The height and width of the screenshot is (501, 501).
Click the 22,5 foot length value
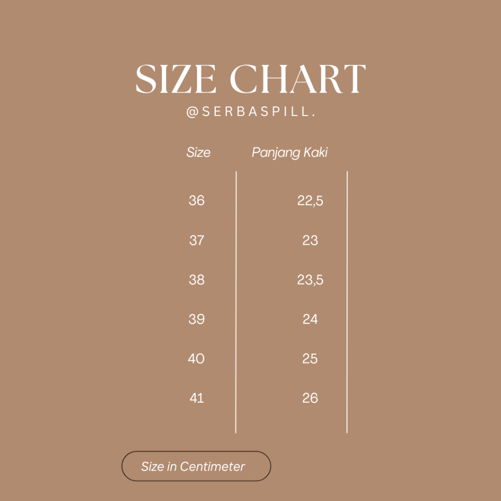(x=310, y=201)
